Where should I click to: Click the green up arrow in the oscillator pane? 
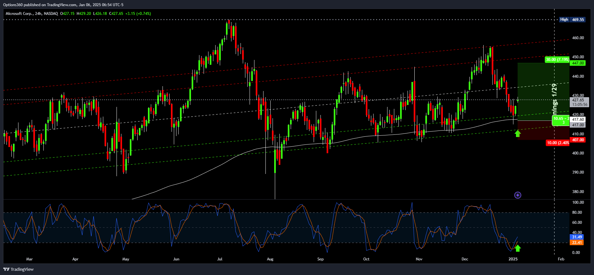[x=518, y=248]
